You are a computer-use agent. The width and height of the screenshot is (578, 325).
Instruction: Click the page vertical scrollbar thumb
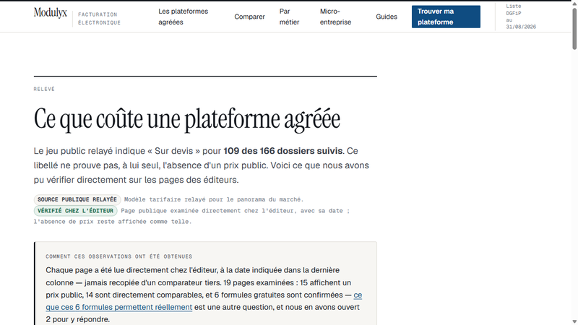tap(574, 29)
